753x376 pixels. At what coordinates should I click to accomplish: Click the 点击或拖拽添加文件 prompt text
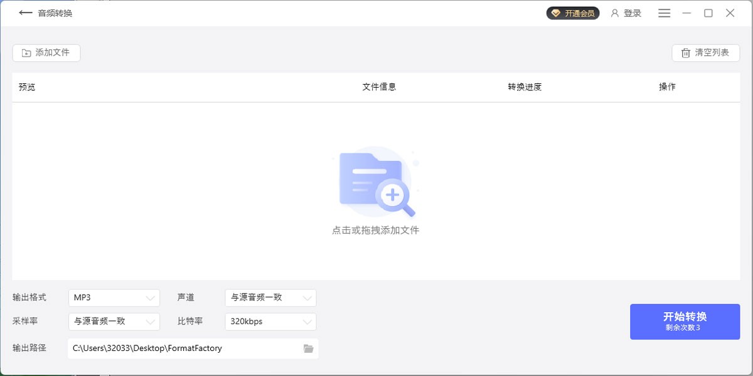(x=375, y=231)
